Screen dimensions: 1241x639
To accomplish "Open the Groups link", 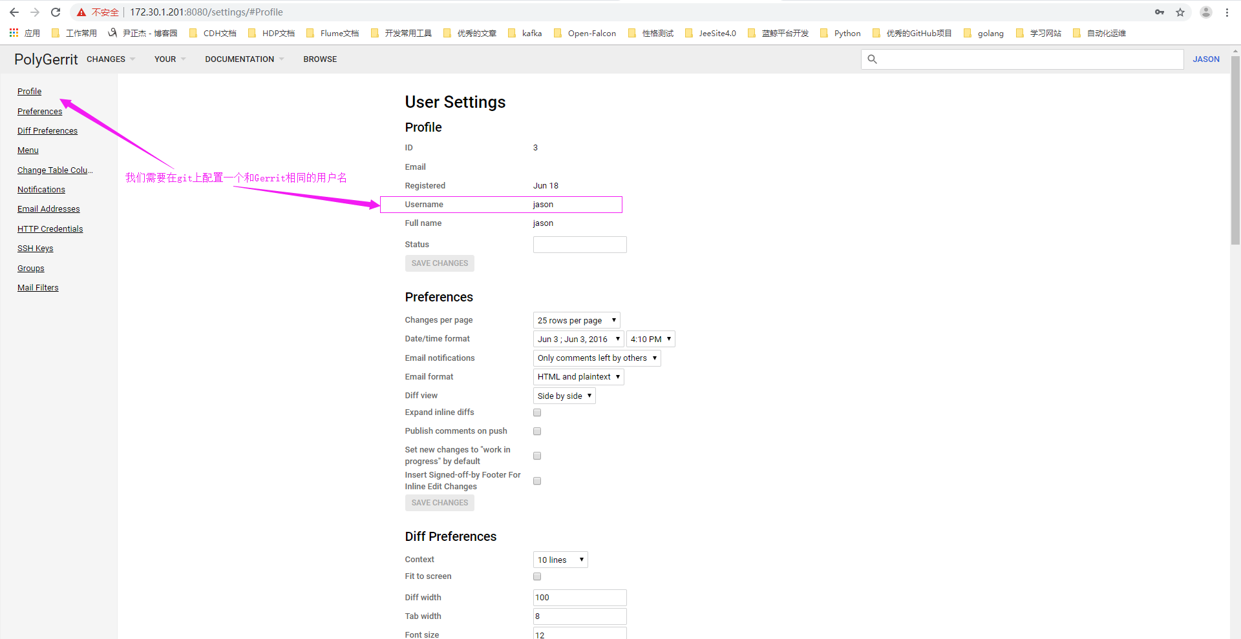I will click(x=30, y=269).
